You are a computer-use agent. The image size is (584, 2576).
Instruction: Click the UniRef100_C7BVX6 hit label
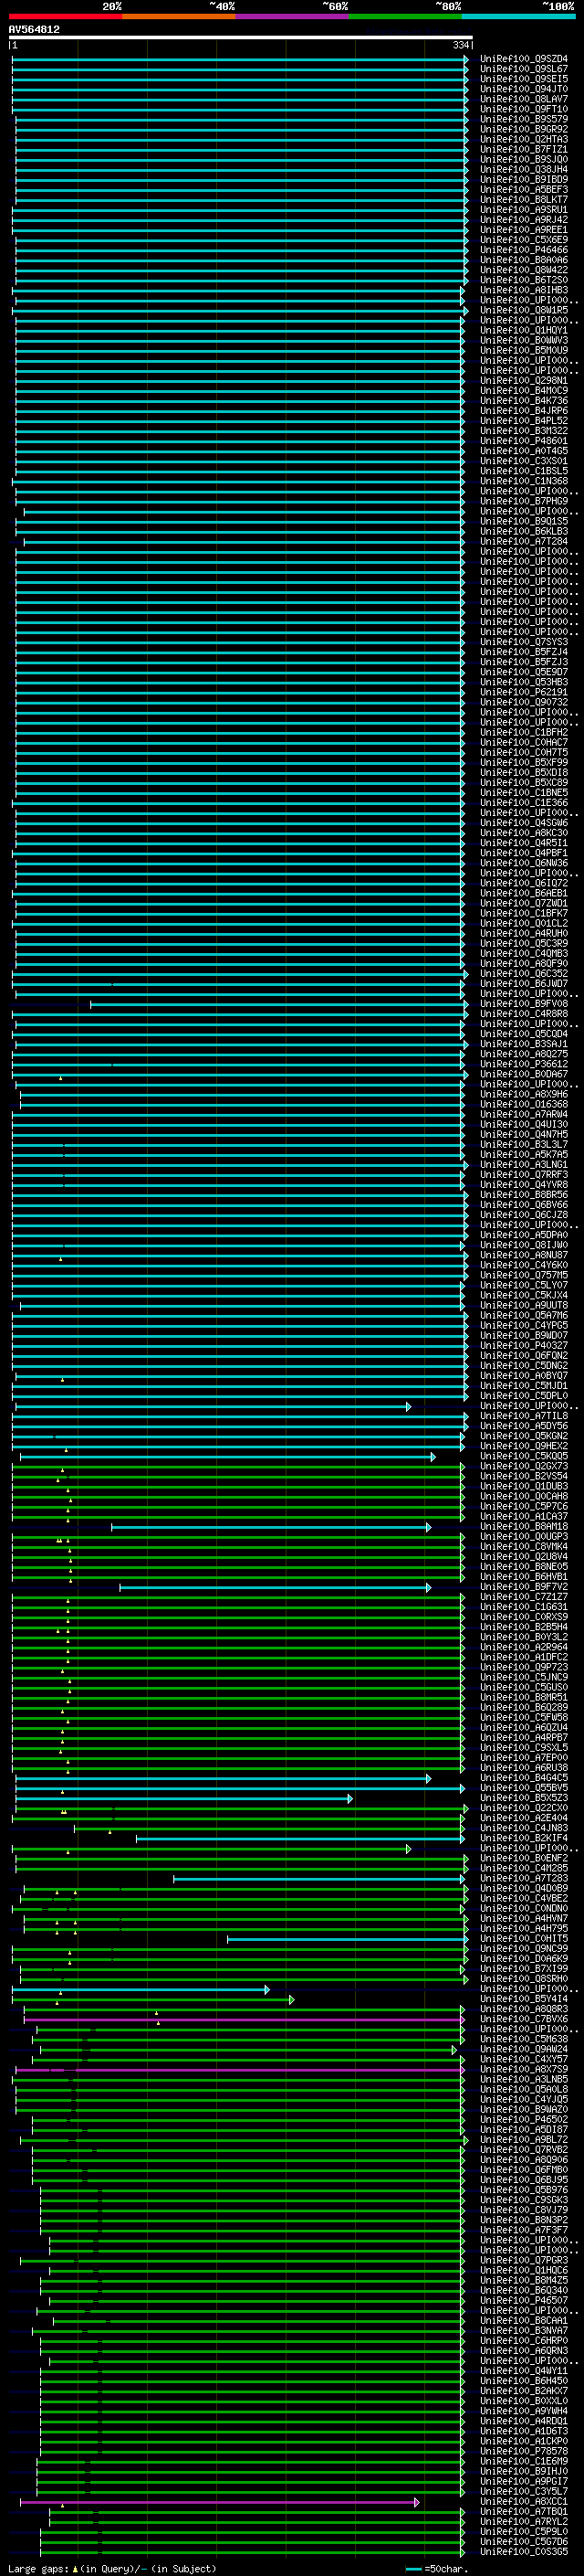tap(523, 2020)
